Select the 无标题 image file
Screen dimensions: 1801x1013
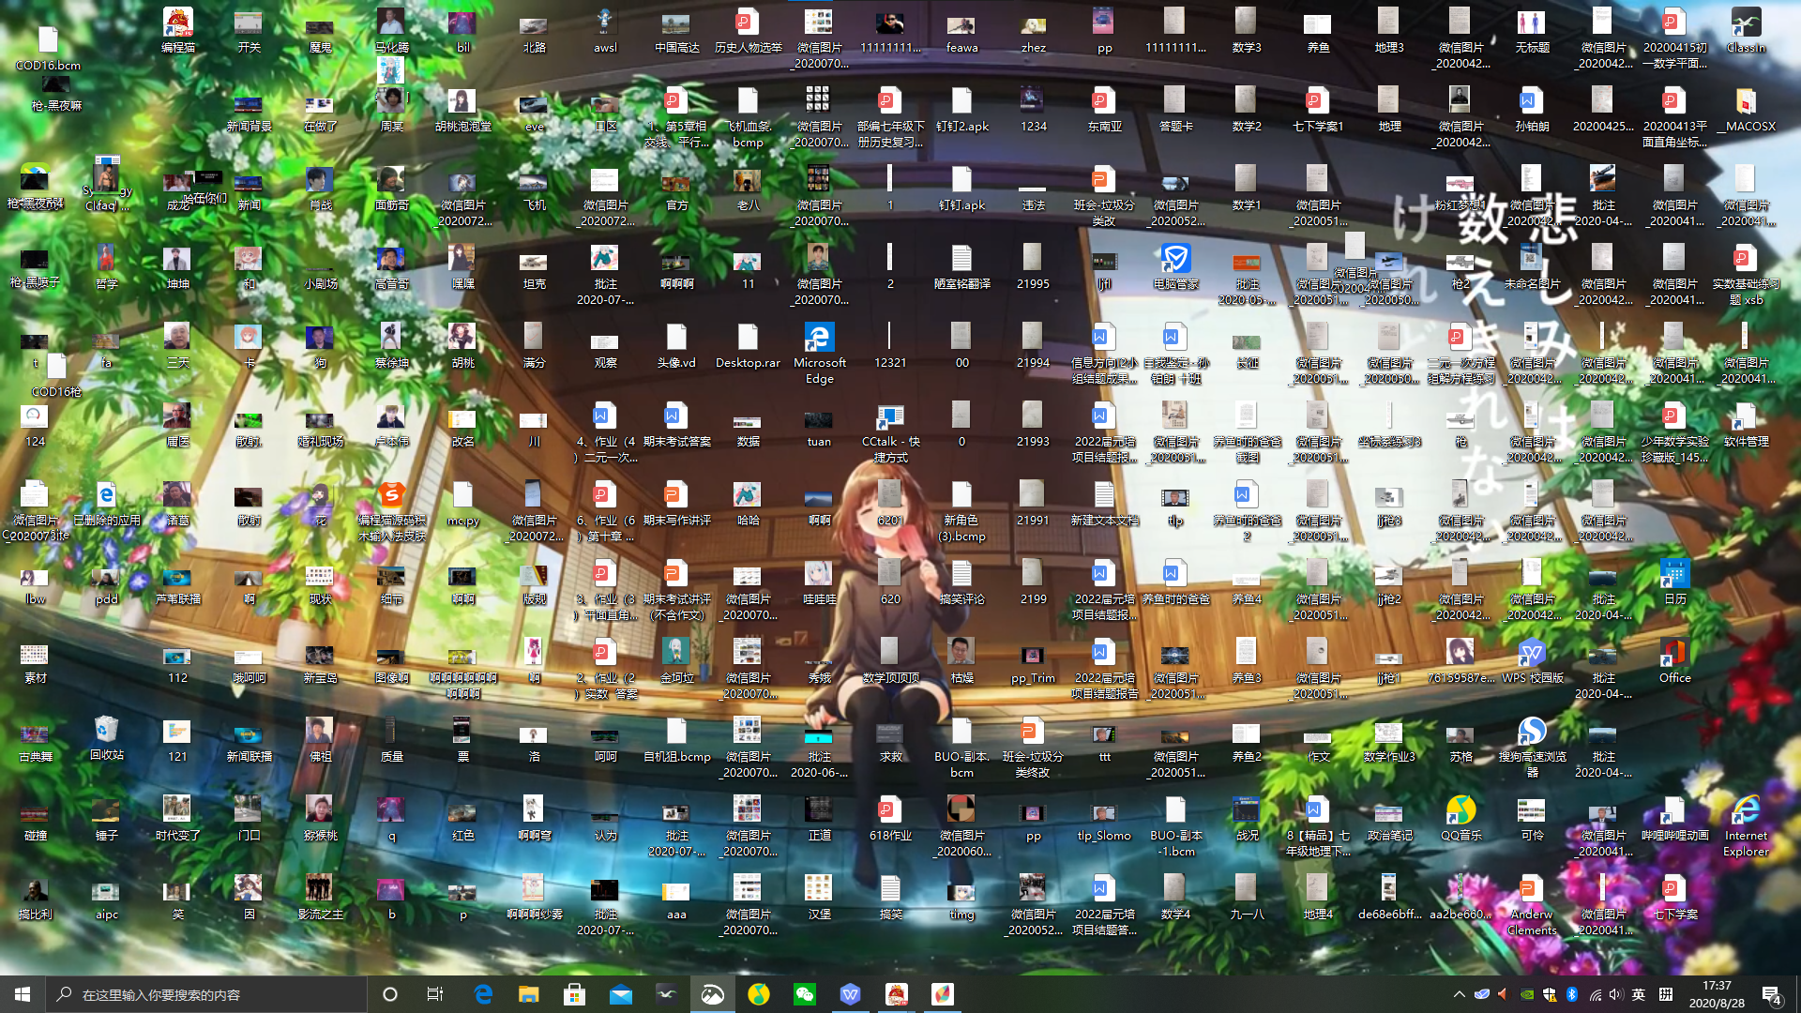click(1532, 30)
